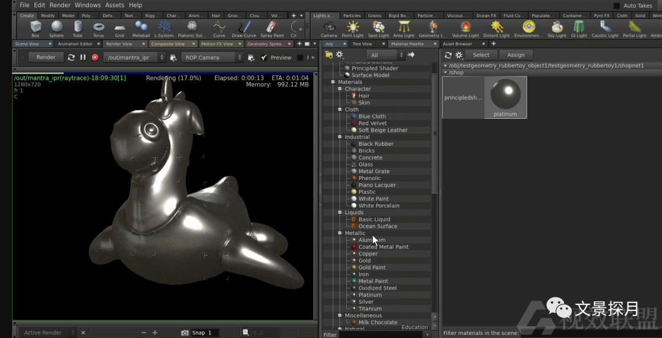Screen dimensions: 662x338
Task: Choose the Copper material
Action: tap(368, 254)
